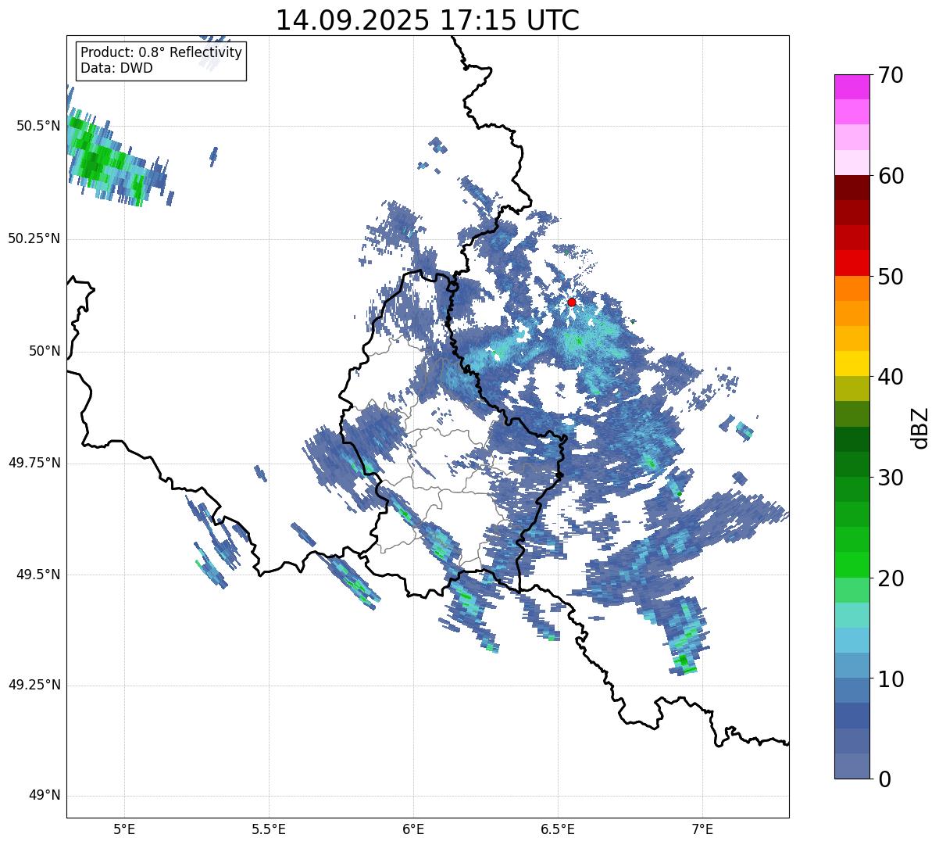
Task: Select the 'Data: DWD' label
Action: pos(116,68)
